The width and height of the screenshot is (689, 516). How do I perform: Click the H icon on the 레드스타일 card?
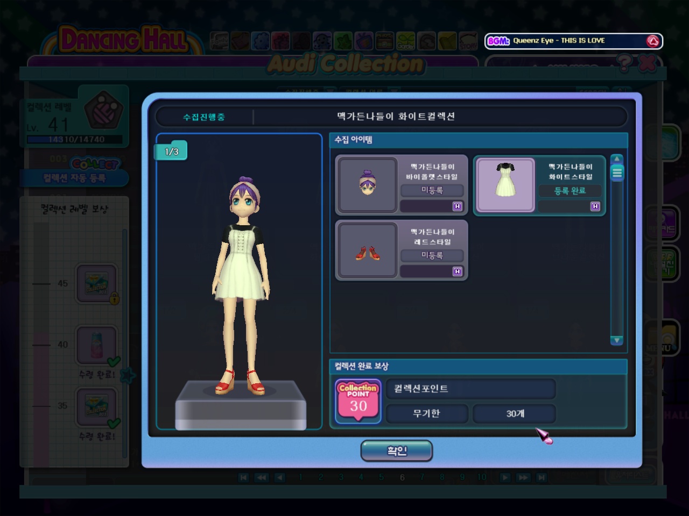458,271
